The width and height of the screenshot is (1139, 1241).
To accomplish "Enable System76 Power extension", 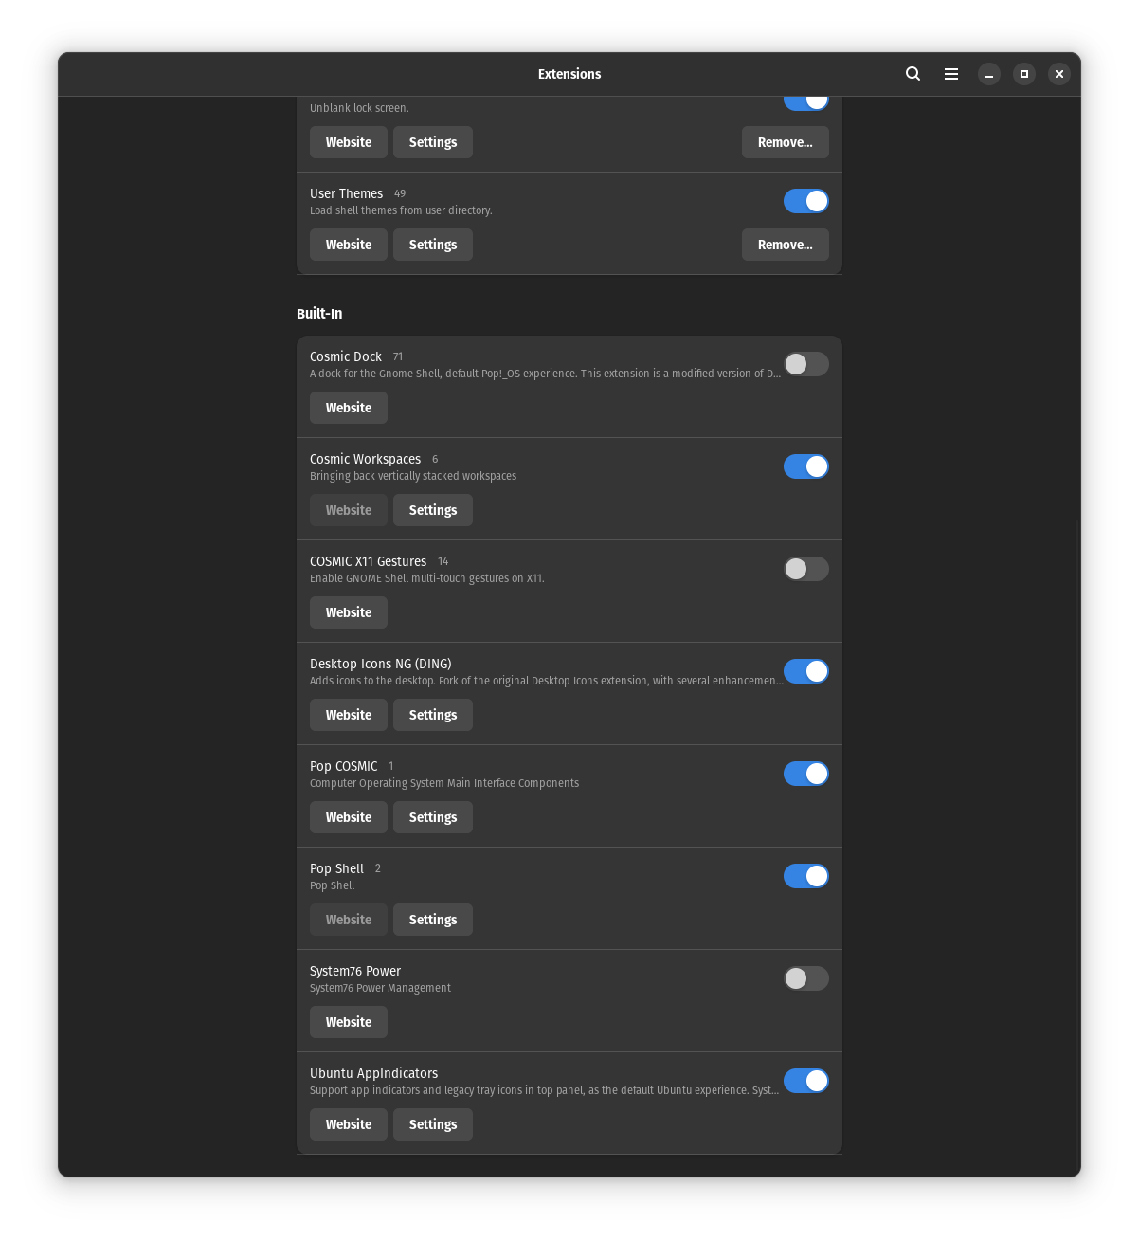I will [805, 978].
